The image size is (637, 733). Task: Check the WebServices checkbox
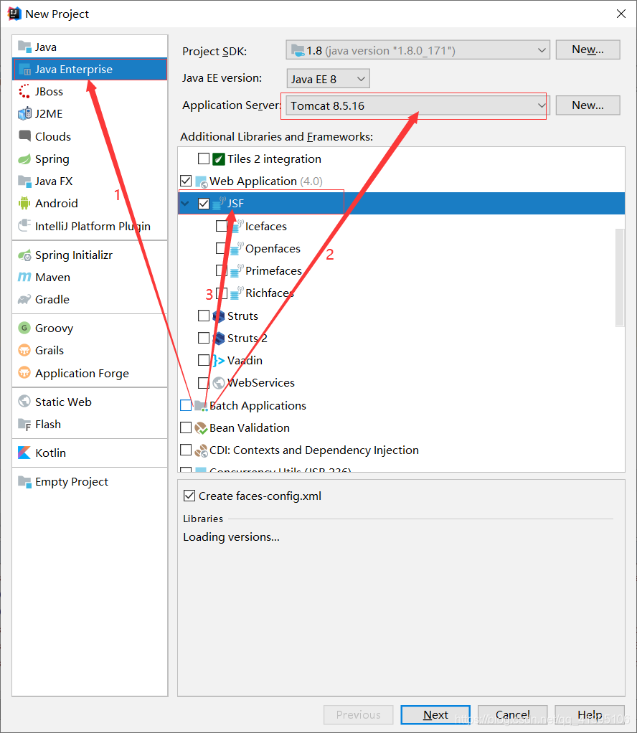(204, 383)
